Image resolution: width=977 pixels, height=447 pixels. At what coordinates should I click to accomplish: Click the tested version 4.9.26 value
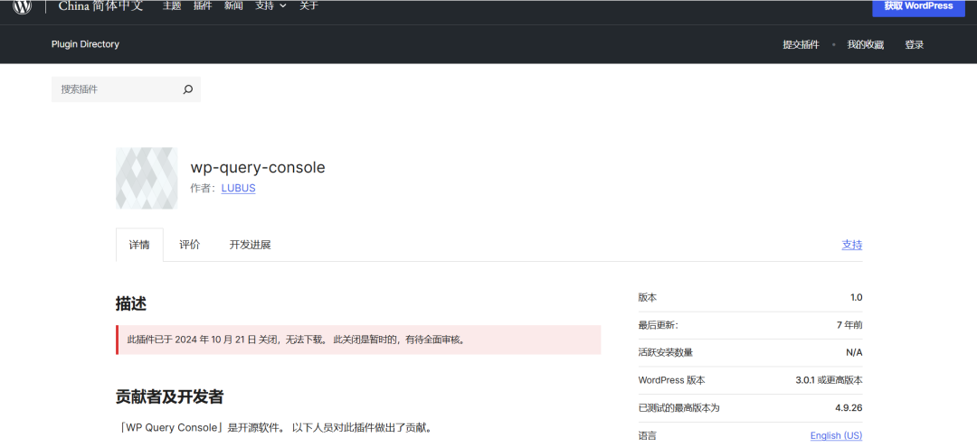click(x=849, y=407)
